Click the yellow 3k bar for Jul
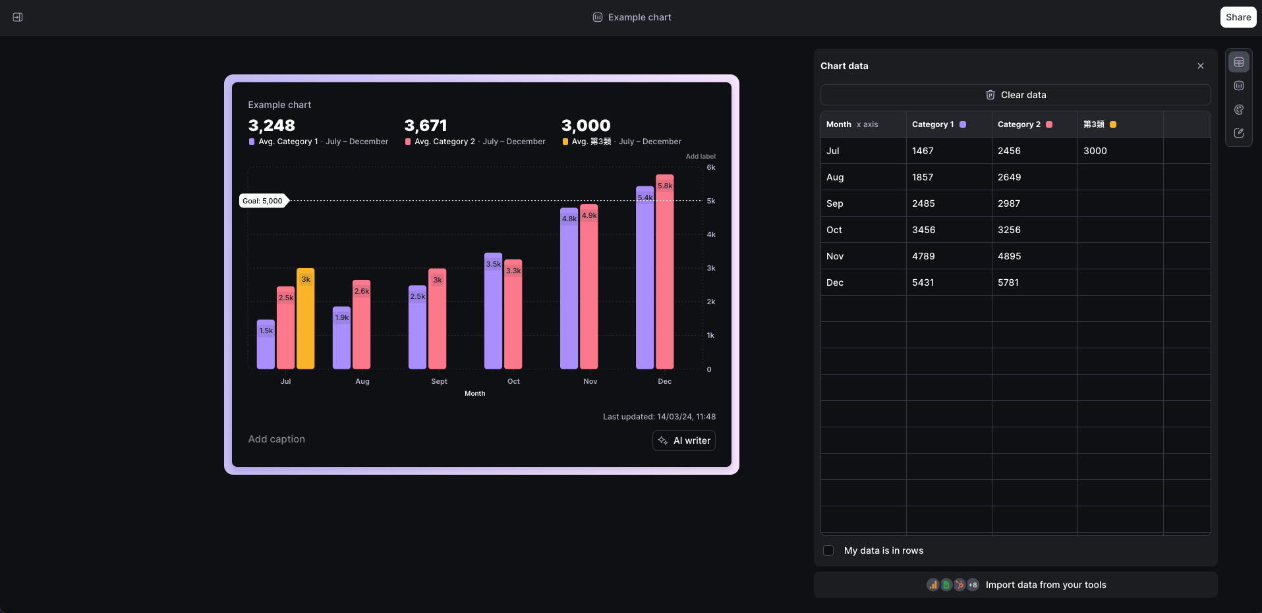Image resolution: width=1262 pixels, height=613 pixels. tap(306, 319)
